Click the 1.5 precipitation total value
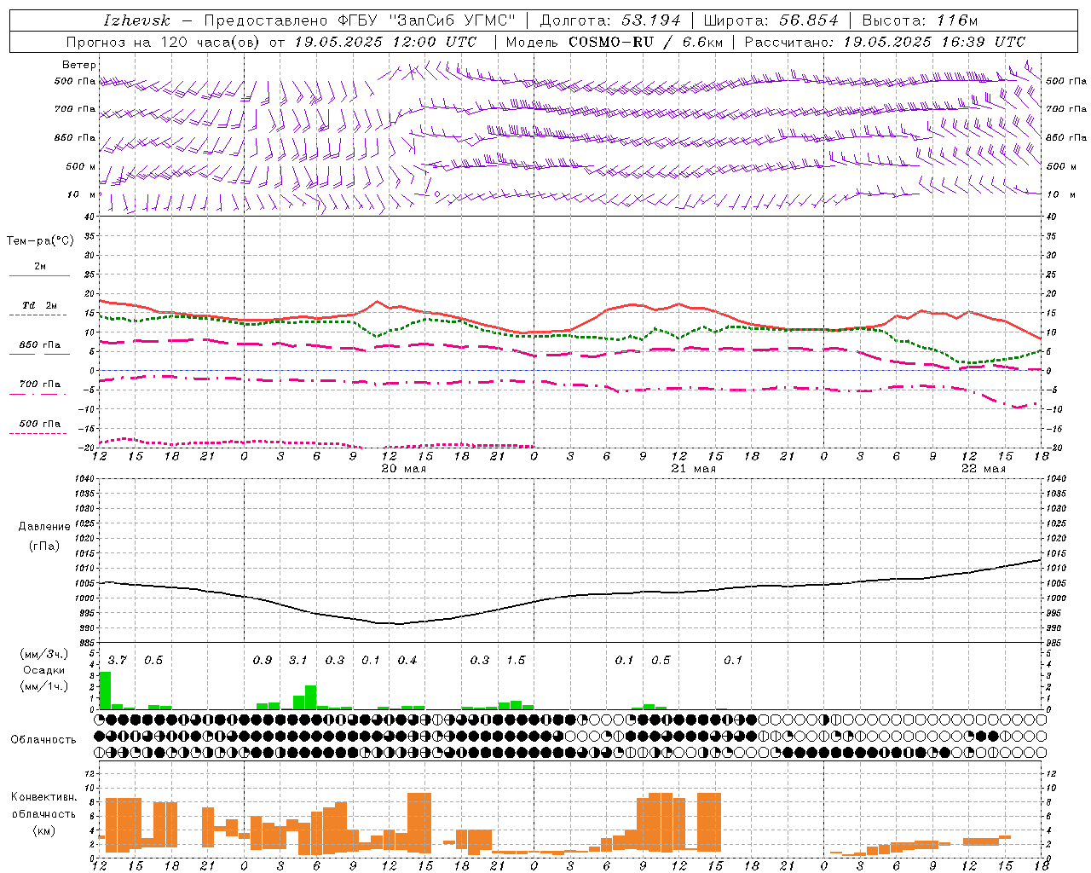The image size is (1091, 873). coord(516,661)
